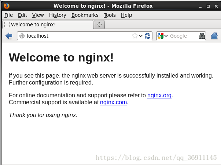The image size is (221, 165).
Task: Click the globe site identity icon
Action: click(22, 36)
